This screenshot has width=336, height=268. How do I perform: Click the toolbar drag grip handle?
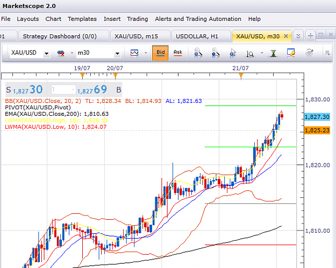(x=4, y=53)
